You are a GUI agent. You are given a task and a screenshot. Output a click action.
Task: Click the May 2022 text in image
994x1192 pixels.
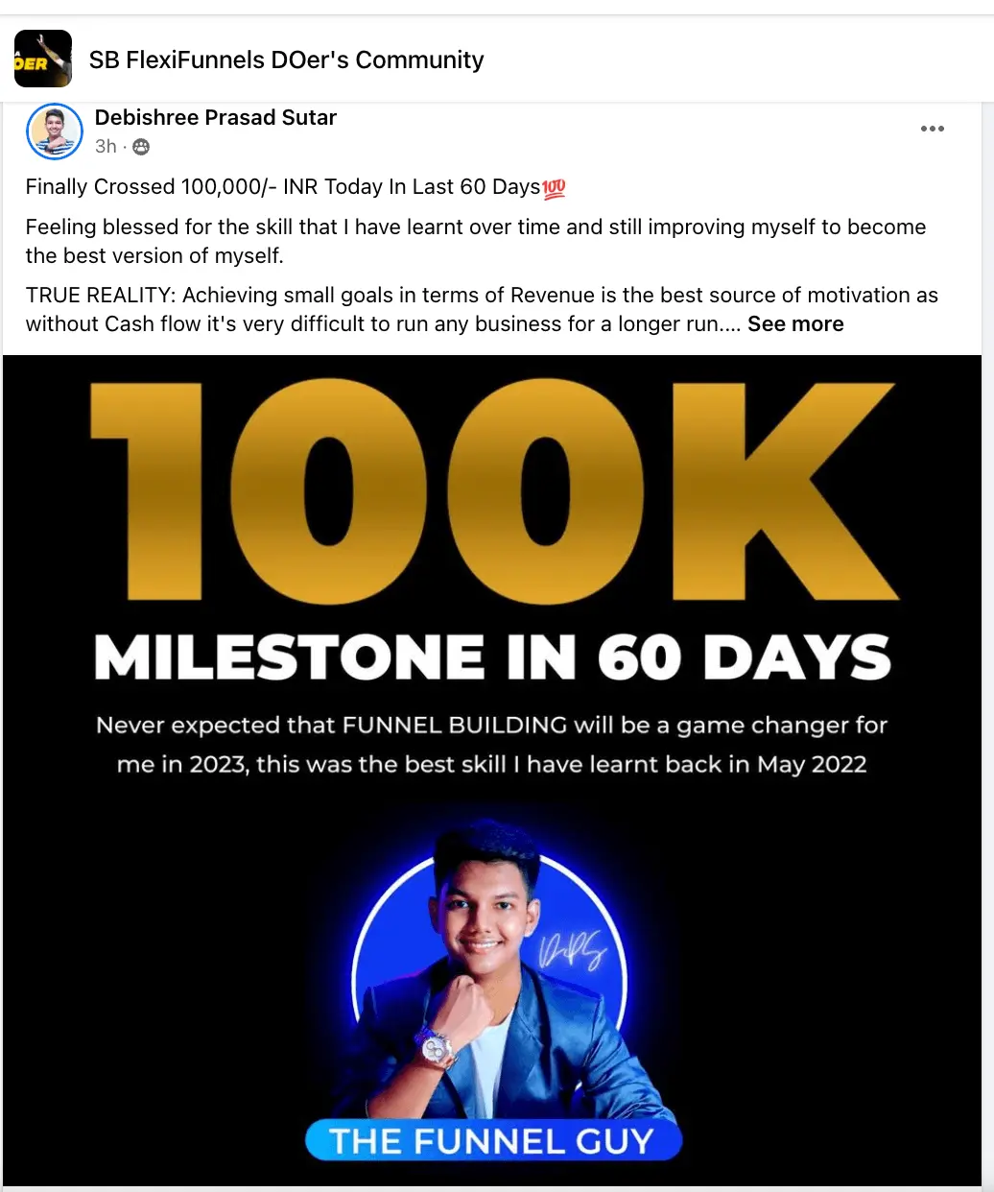[x=813, y=765]
